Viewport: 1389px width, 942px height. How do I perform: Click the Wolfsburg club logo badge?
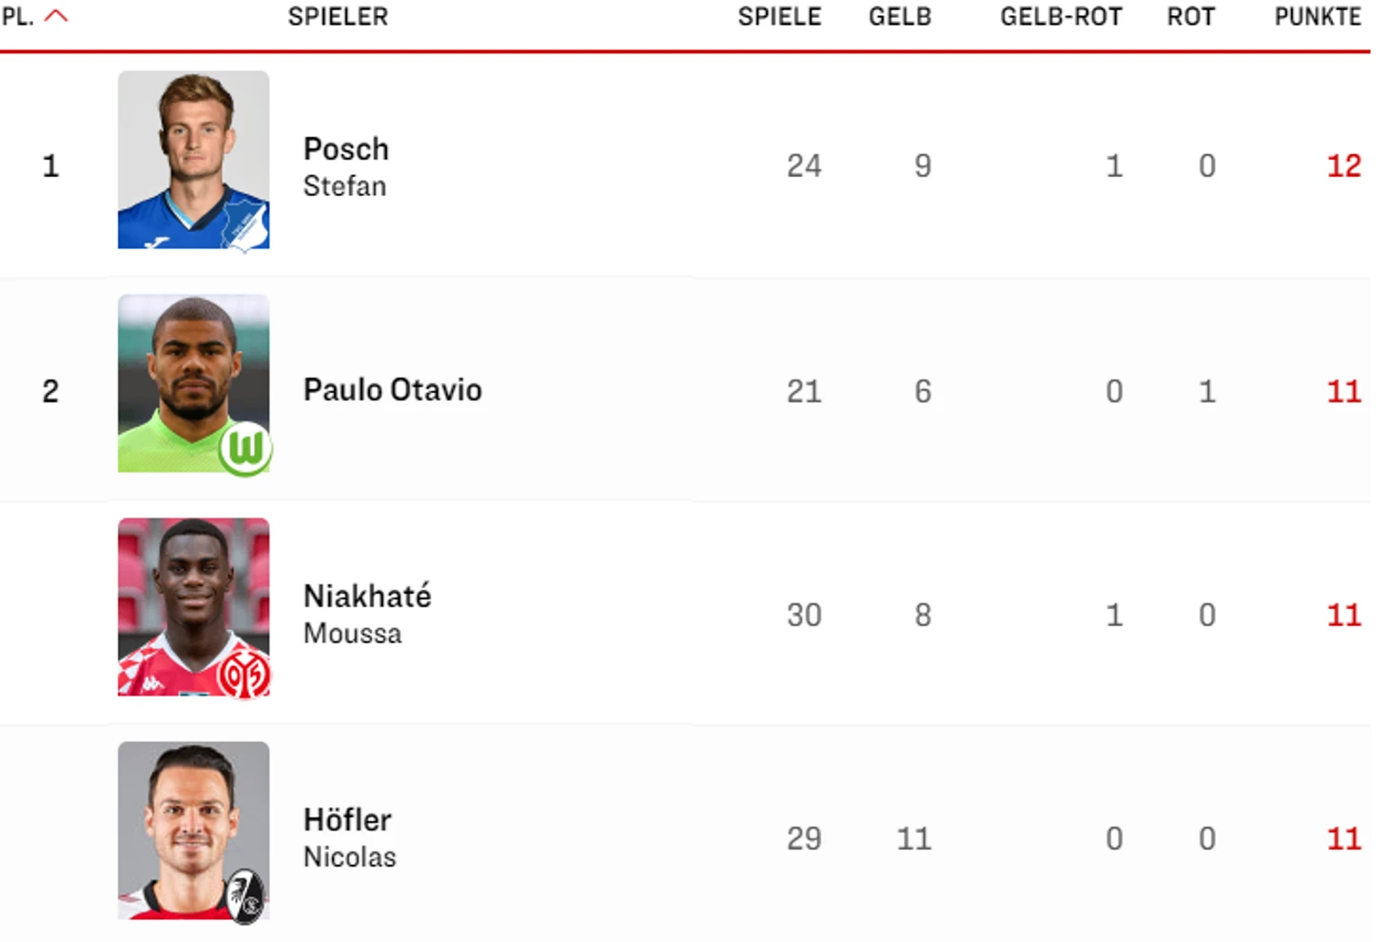[245, 448]
